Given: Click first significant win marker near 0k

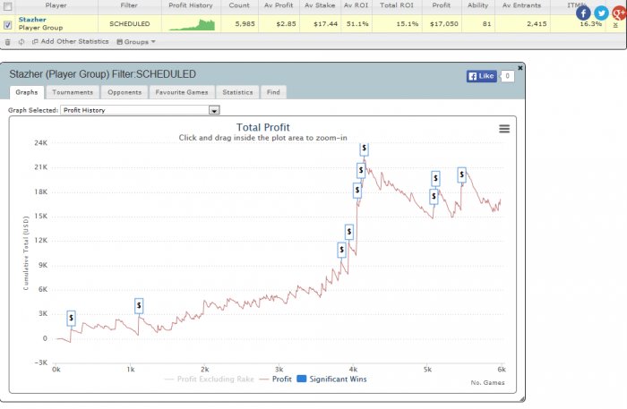Looking at the screenshot, I should click(x=71, y=319).
